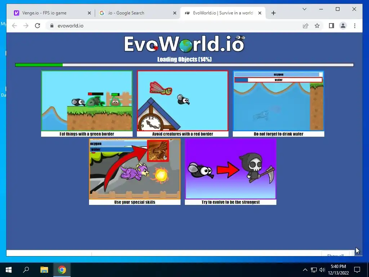369x277 pixels.
Task: Open Windows taskbar search
Action: click(26, 269)
